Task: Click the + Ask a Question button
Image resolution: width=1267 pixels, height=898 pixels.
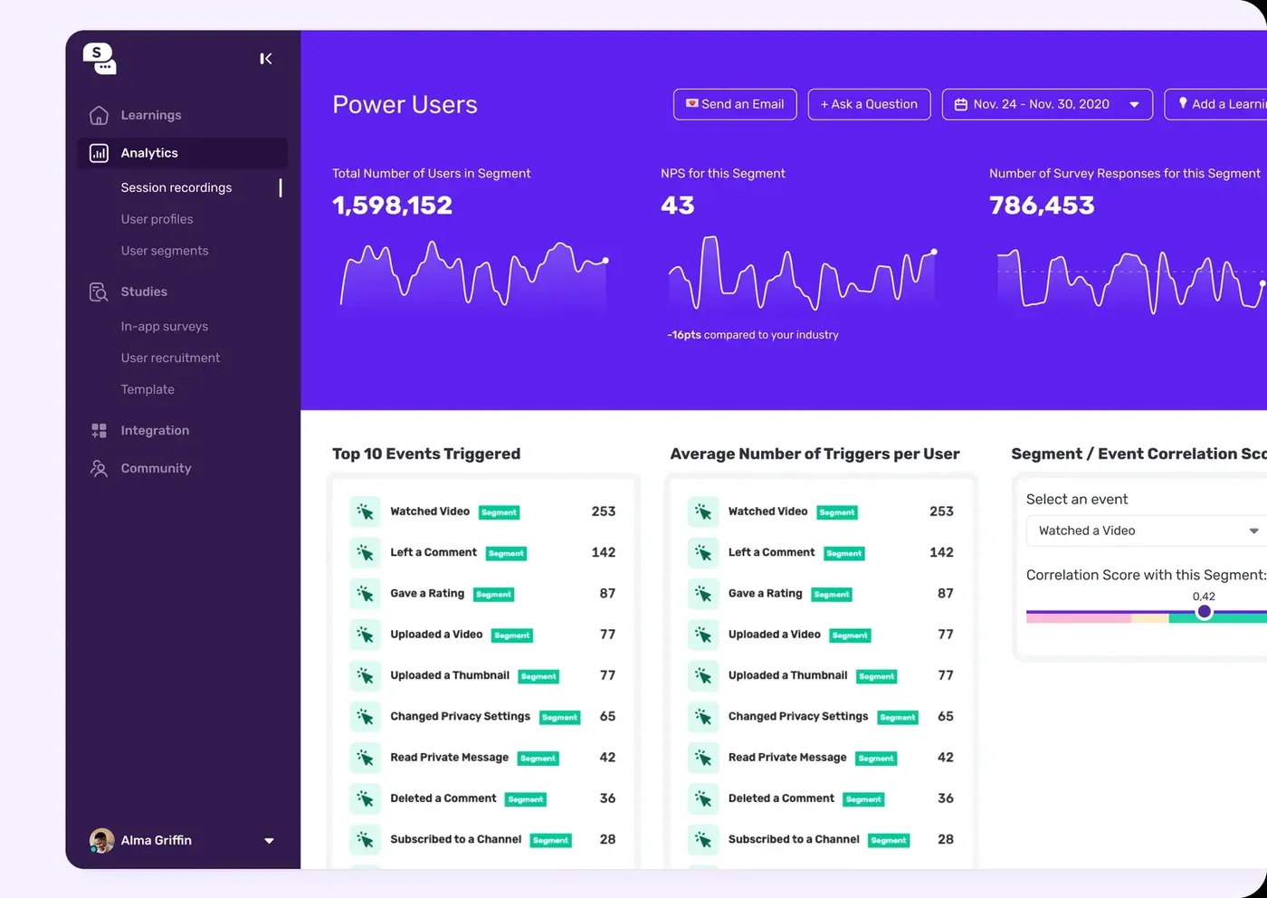Action: coord(869,104)
